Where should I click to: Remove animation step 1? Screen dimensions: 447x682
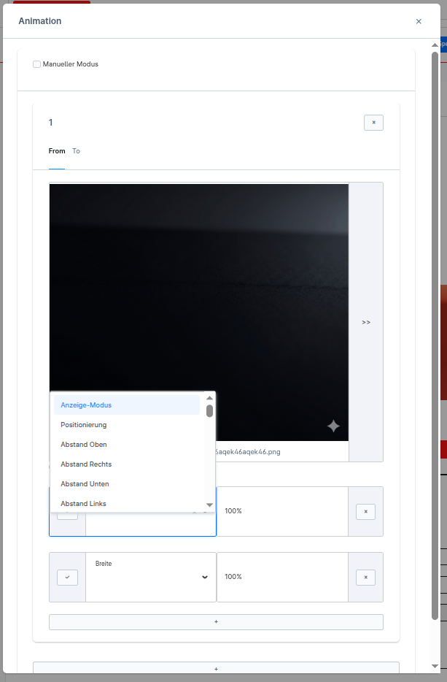tap(373, 123)
